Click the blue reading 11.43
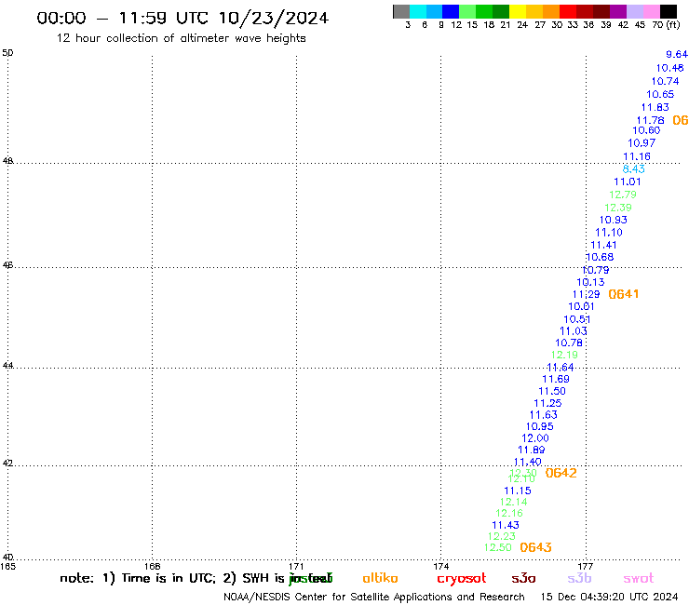689x605 pixels. 506,525
